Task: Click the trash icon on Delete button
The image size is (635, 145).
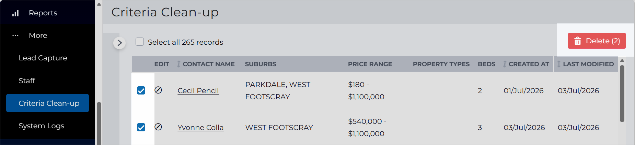Action: [578, 41]
